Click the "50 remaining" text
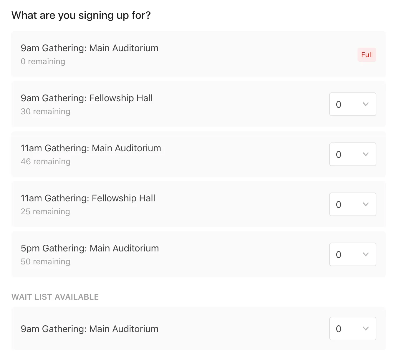The height and width of the screenshot is (358, 397). pyautogui.click(x=45, y=262)
